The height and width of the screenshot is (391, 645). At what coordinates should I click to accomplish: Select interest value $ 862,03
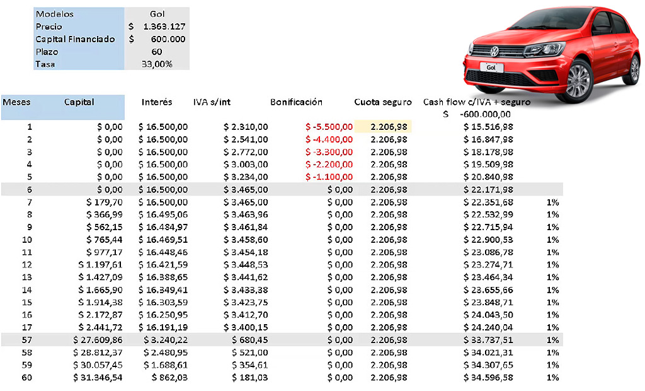(x=170, y=377)
